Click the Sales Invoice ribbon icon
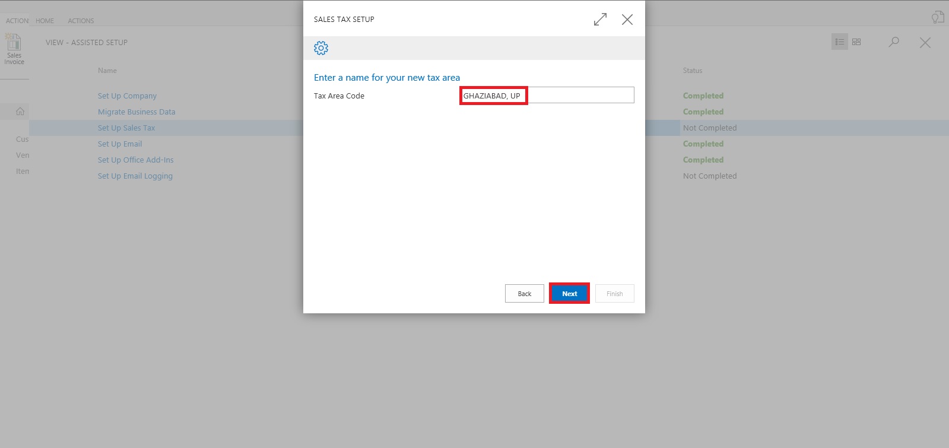Image resolution: width=949 pixels, height=448 pixels. (x=14, y=49)
